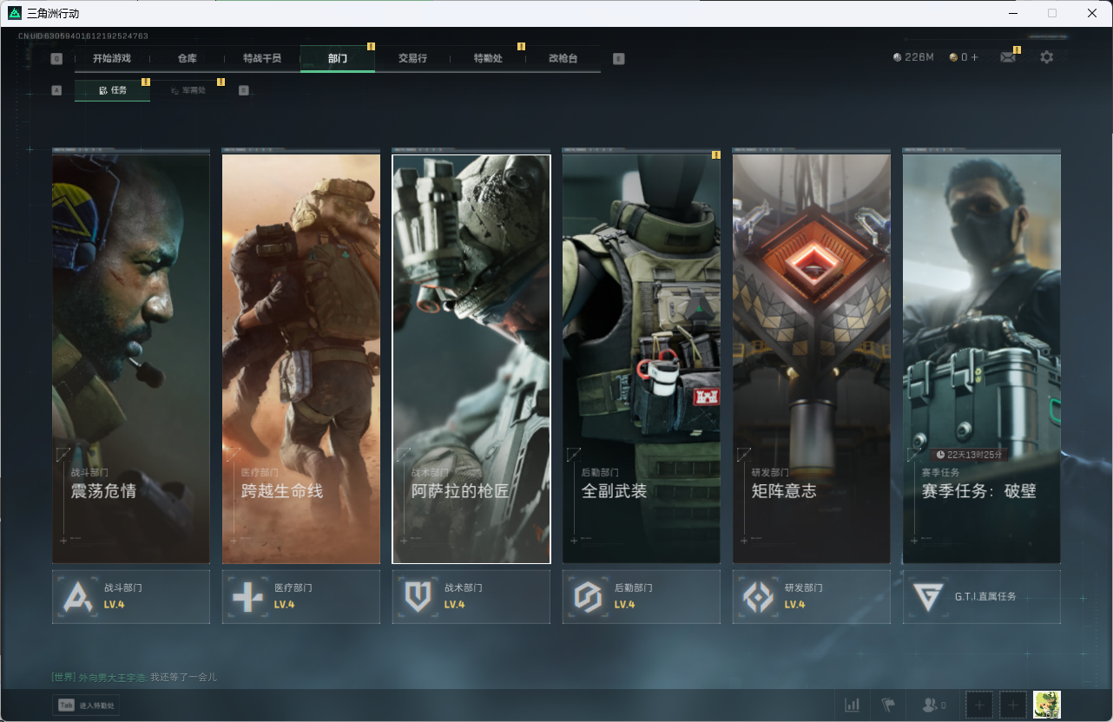Open the 开始游戏 tab
The height and width of the screenshot is (722, 1113).
[x=112, y=58]
